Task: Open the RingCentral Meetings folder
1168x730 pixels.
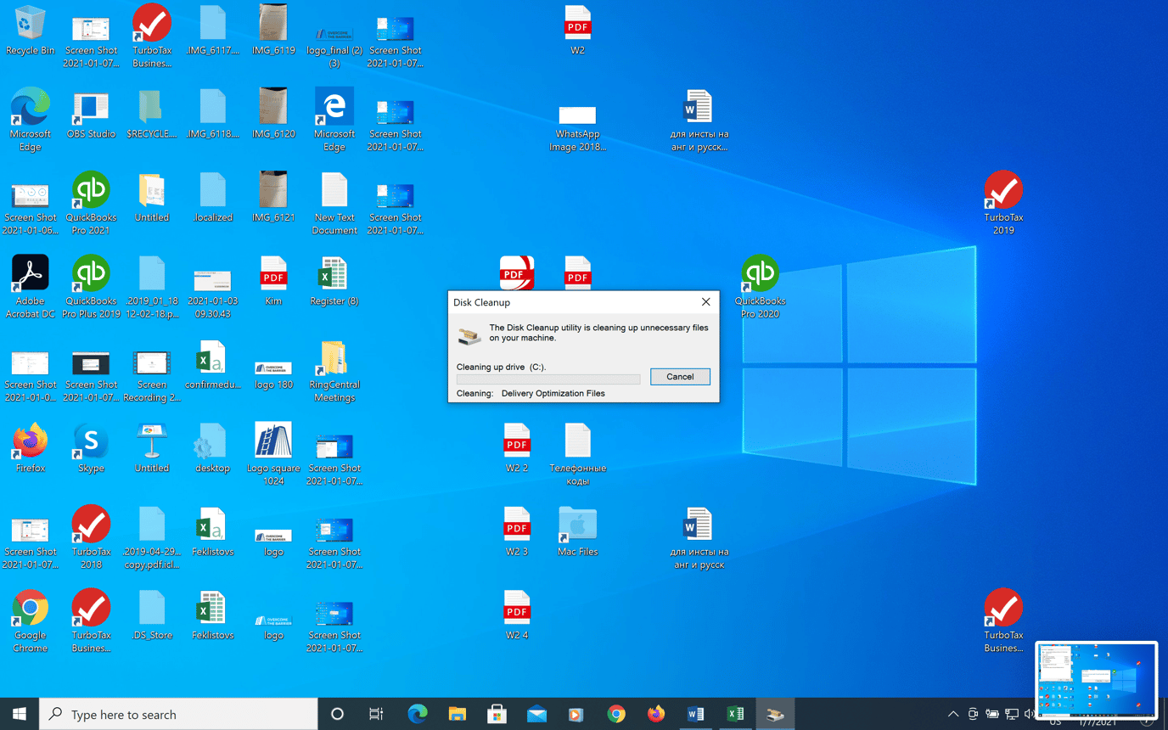Action: click(334, 357)
